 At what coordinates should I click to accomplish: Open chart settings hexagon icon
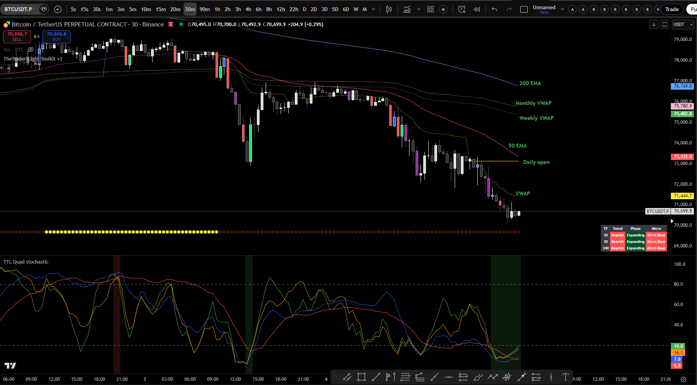click(x=683, y=379)
